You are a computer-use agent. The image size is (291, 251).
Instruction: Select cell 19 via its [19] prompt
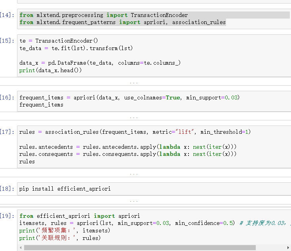point(7,216)
